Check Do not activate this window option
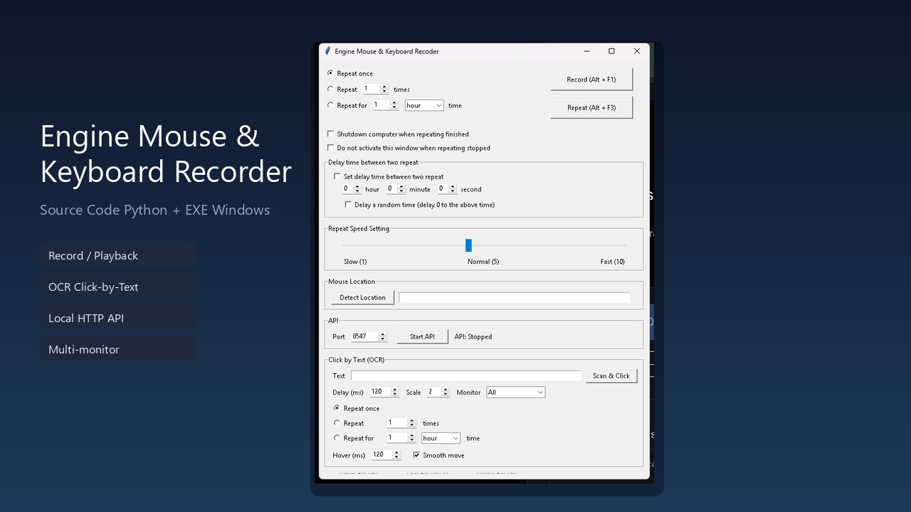The image size is (911, 512). click(330, 148)
